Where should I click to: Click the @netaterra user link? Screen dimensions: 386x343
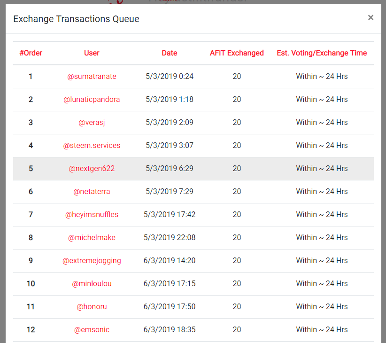tap(92, 191)
